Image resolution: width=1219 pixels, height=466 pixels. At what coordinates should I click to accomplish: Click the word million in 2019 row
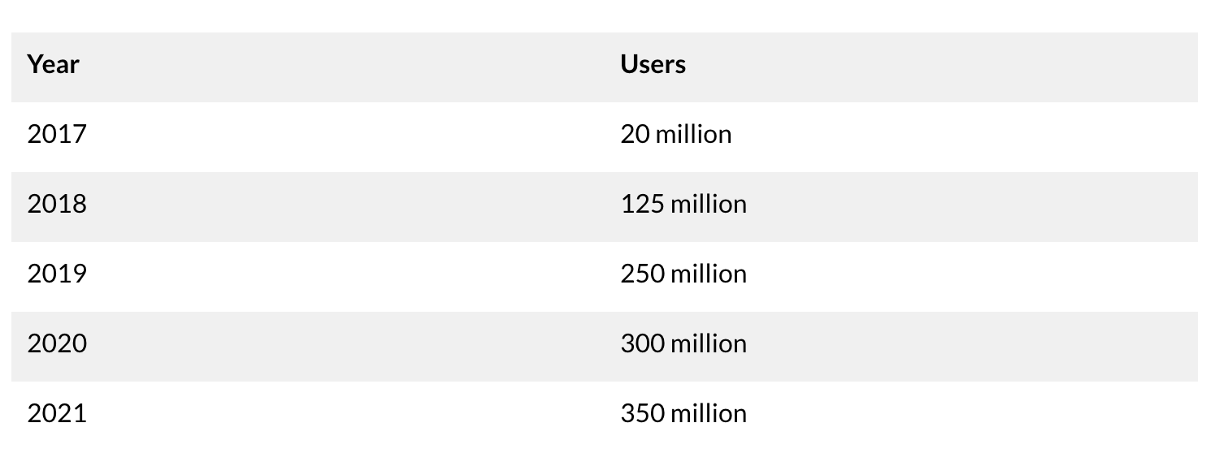709,274
